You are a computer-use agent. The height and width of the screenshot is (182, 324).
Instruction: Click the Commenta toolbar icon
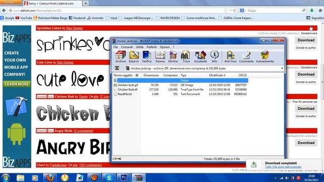pyautogui.click(x=247, y=57)
